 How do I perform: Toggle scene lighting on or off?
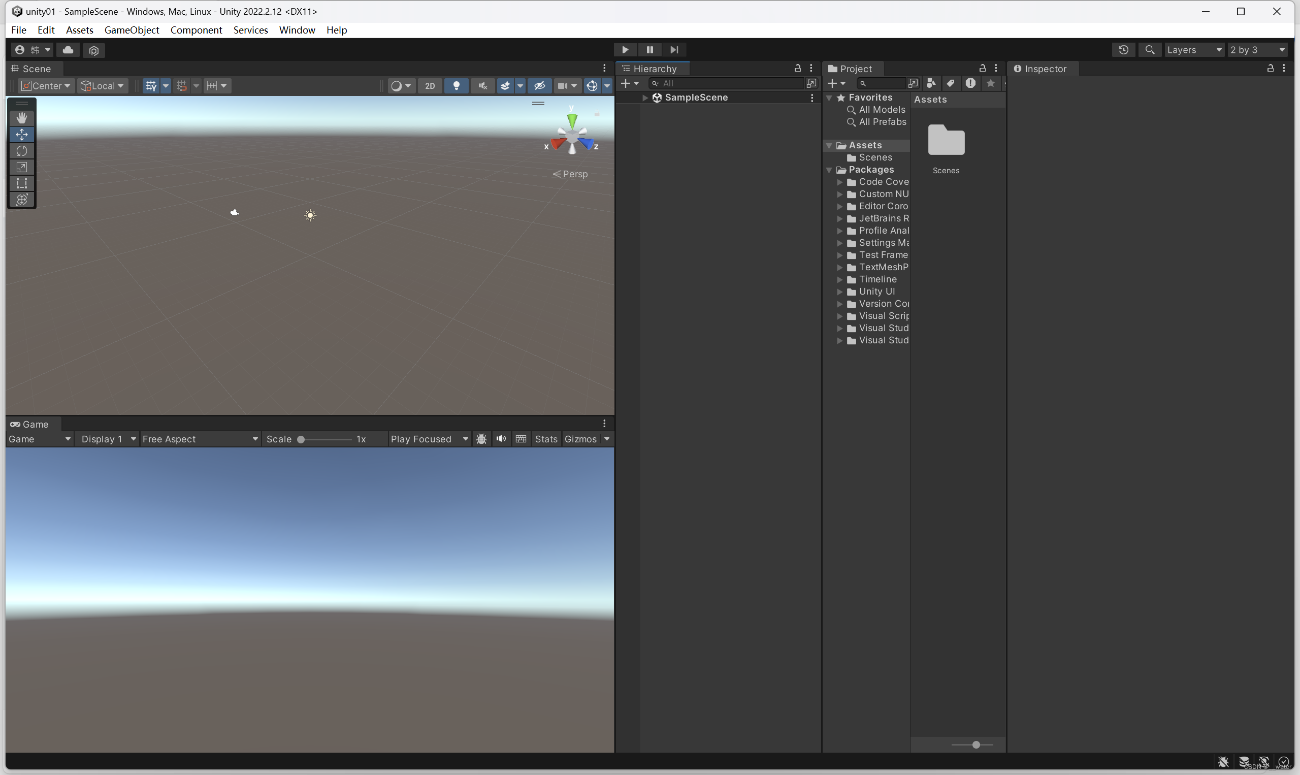[x=457, y=86]
